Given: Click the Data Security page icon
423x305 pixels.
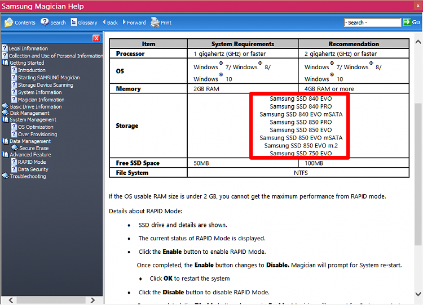Looking at the screenshot, I should point(14,169).
